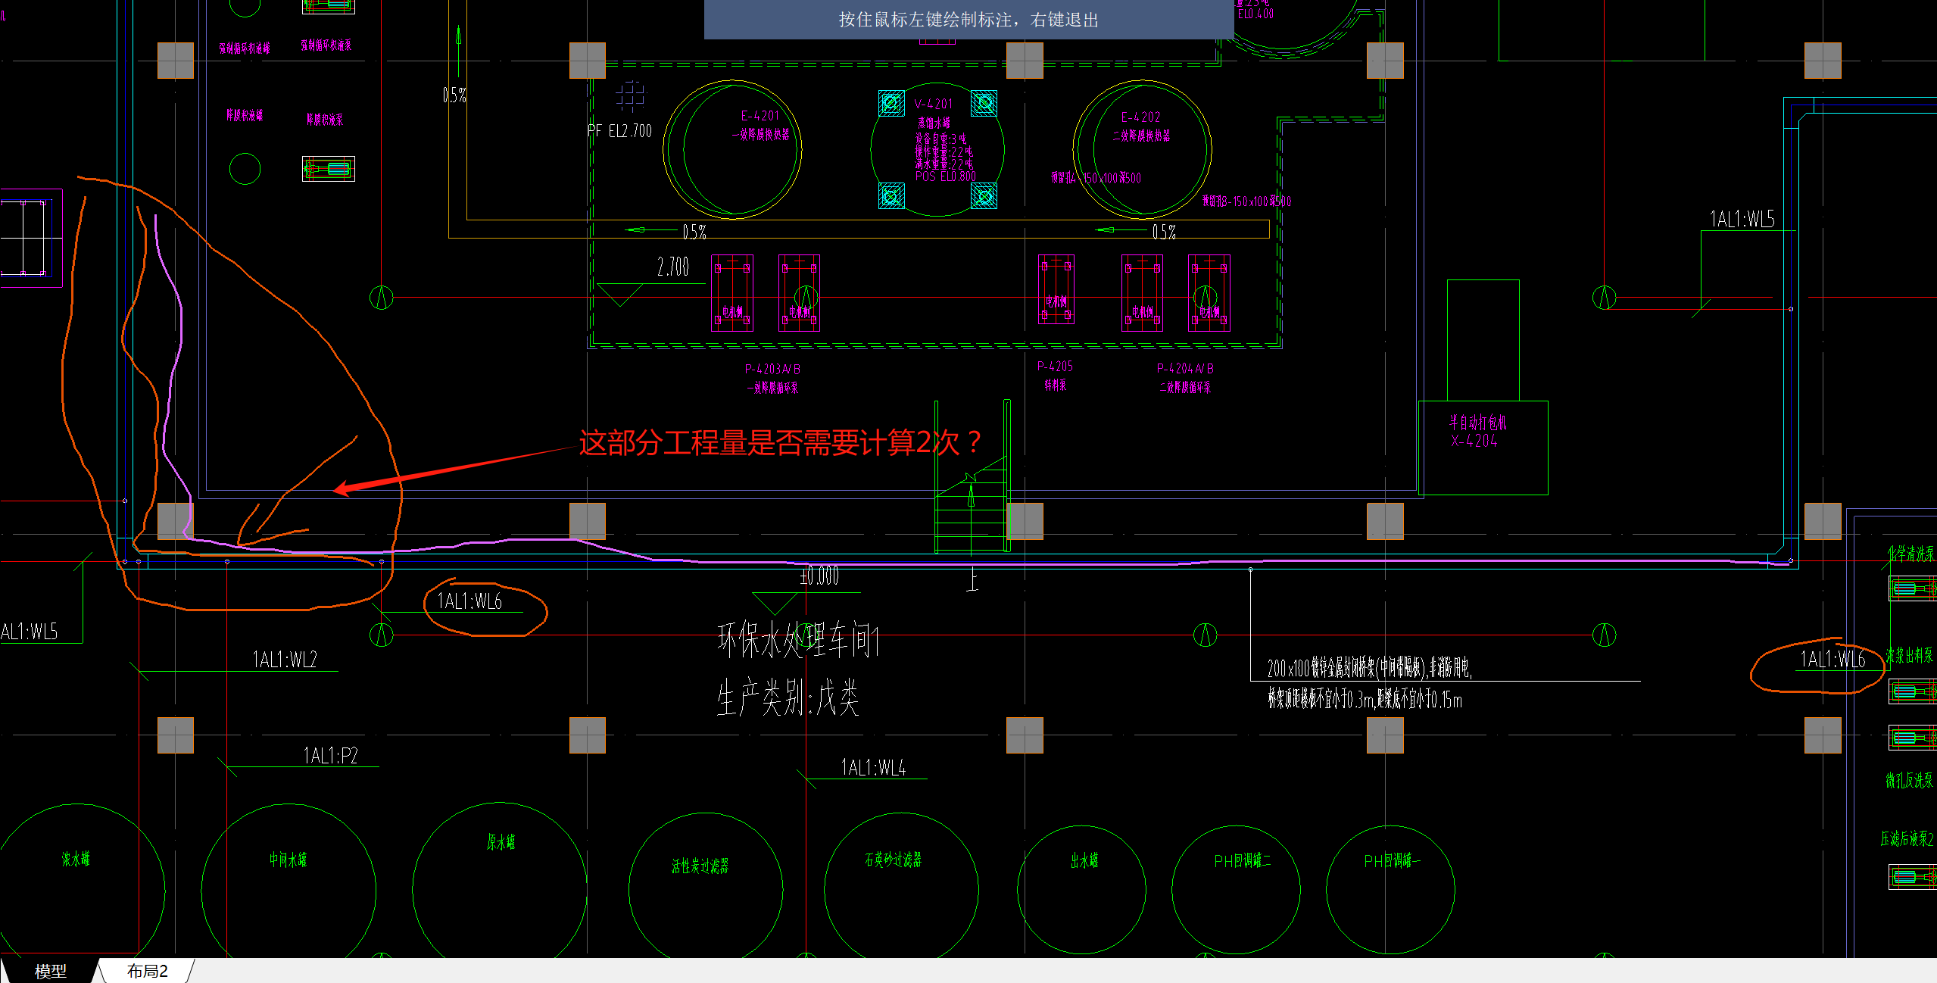Select the 活性炭过滤器 label
The width and height of the screenshot is (1937, 983).
pyautogui.click(x=700, y=866)
